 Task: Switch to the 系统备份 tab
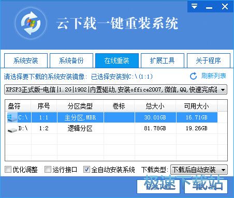71,60
